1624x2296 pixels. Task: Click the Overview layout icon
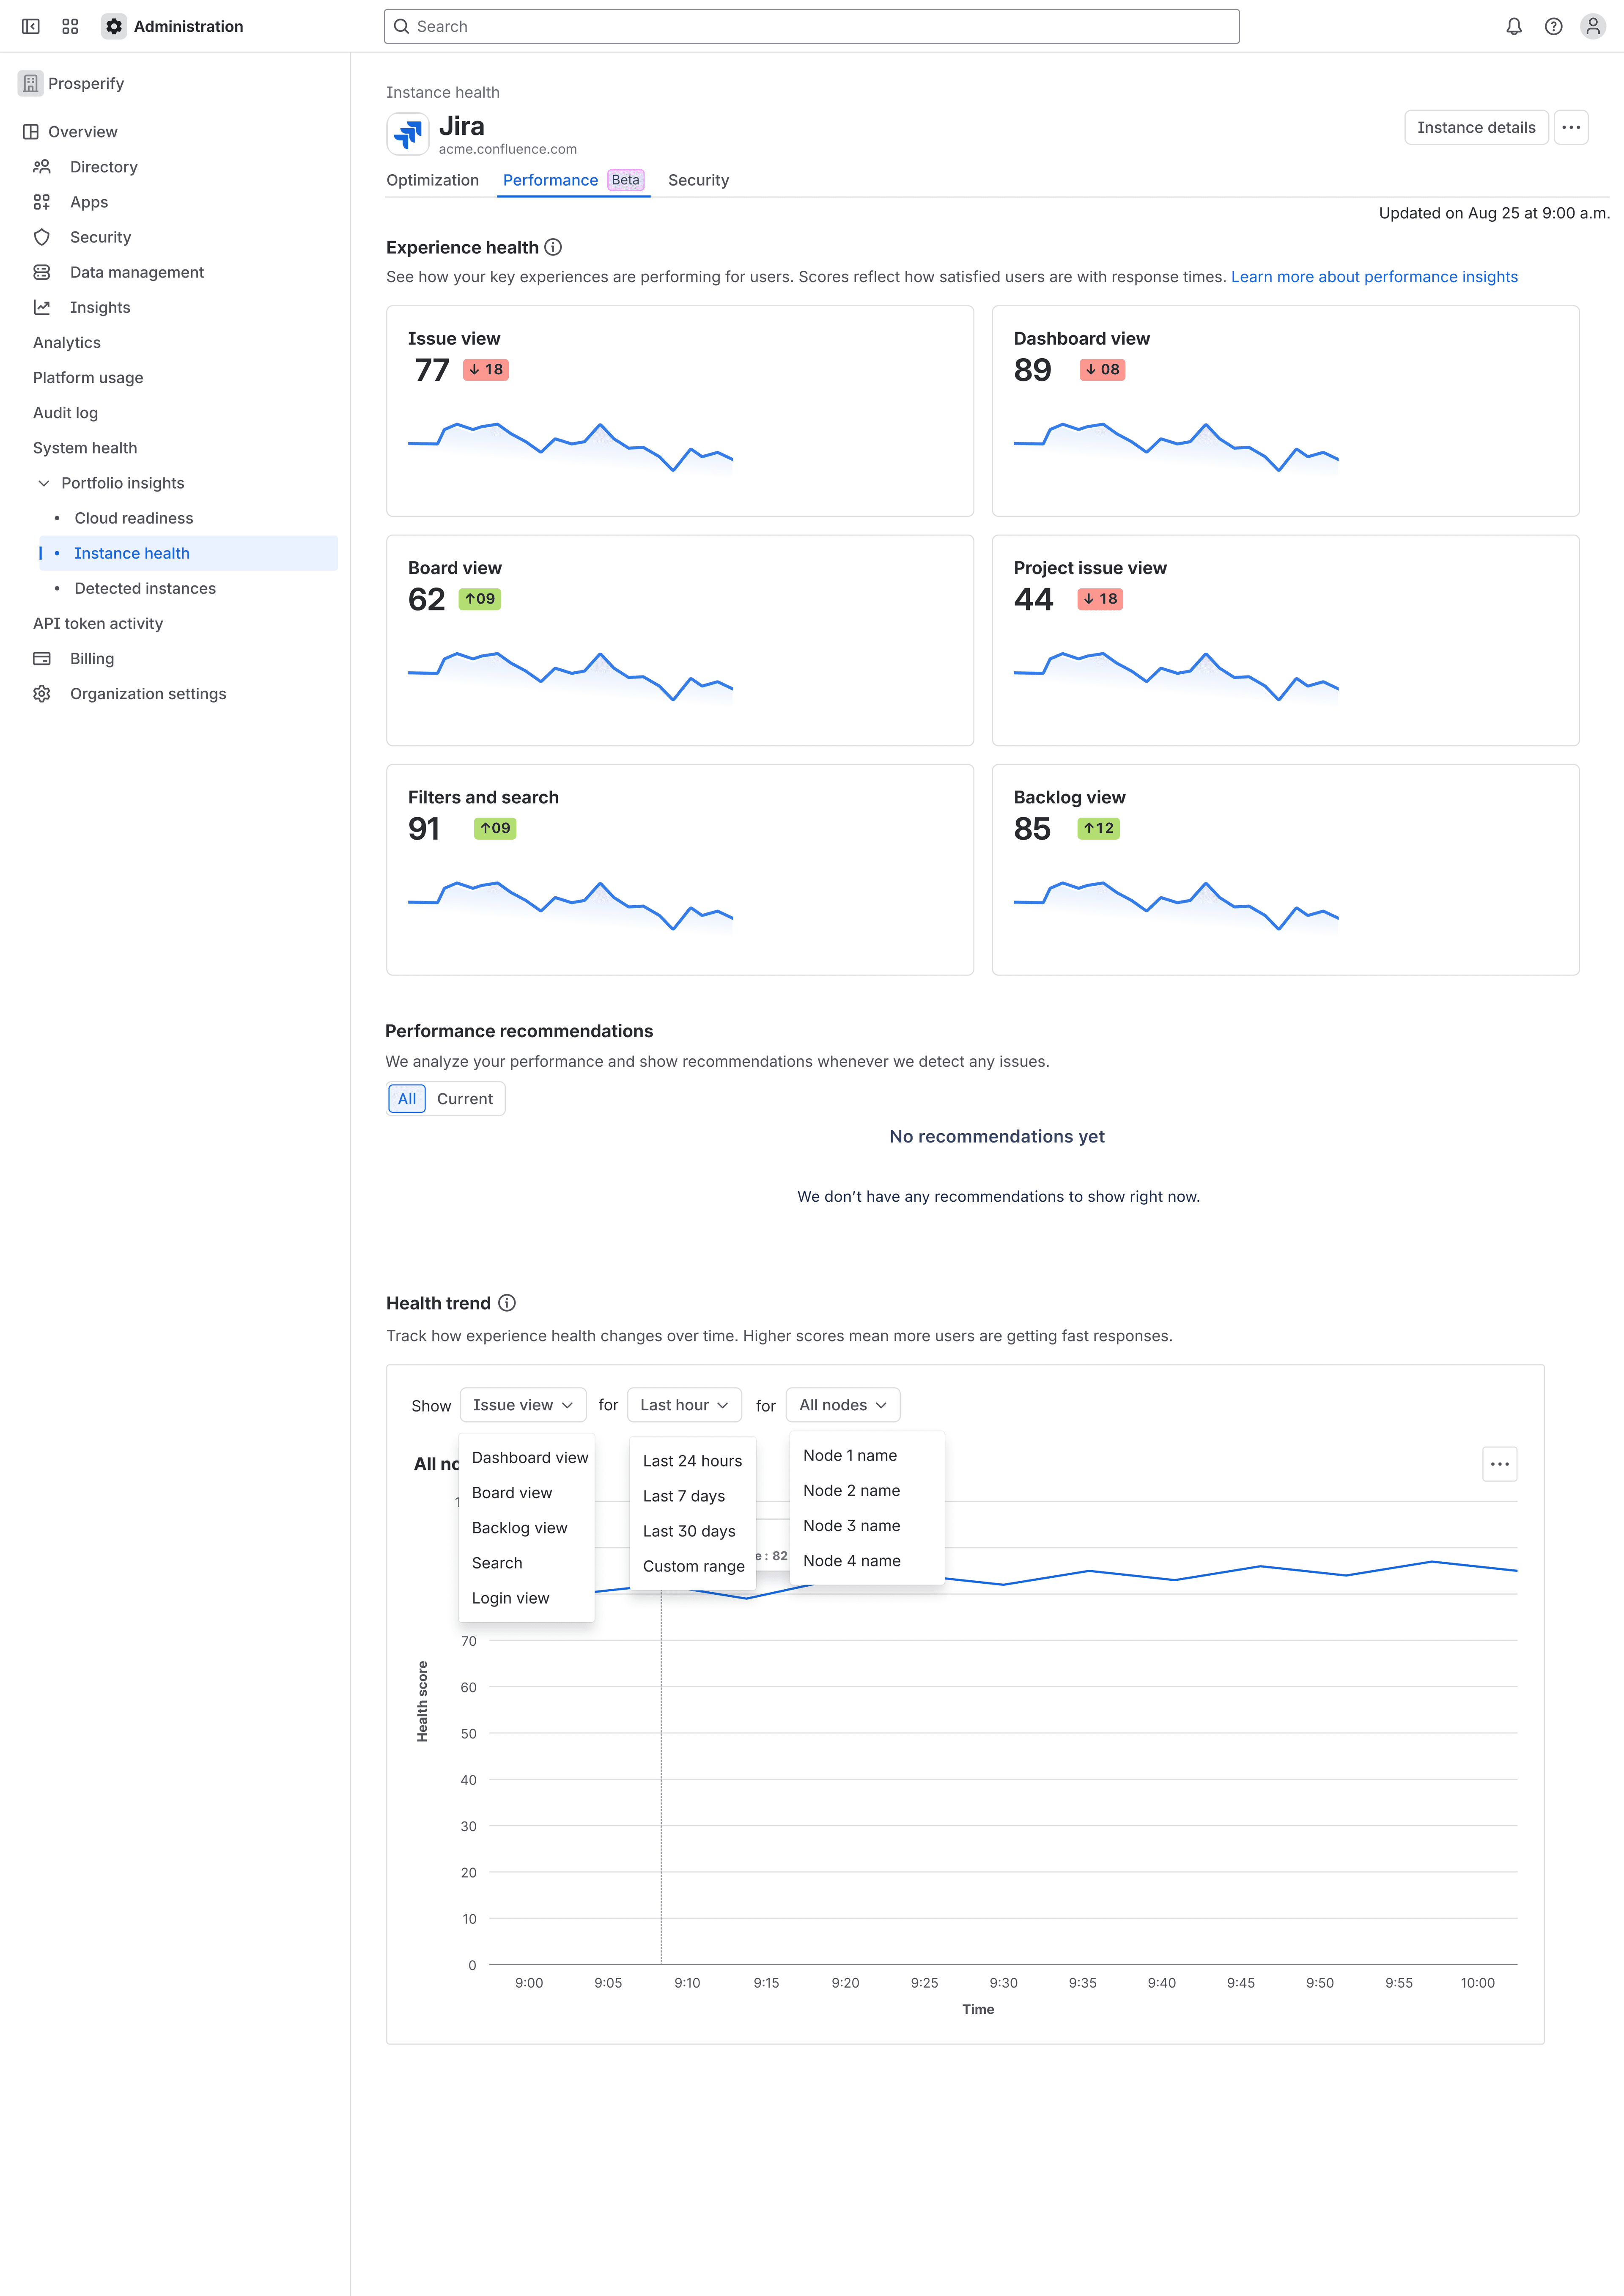click(x=31, y=132)
